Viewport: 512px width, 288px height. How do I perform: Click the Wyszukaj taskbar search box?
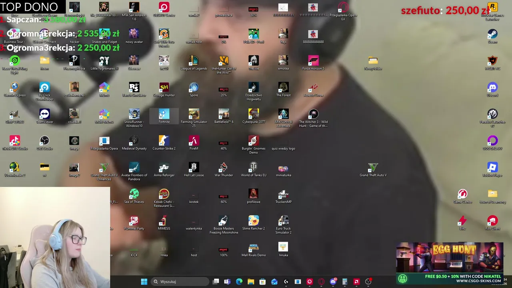(x=180, y=282)
